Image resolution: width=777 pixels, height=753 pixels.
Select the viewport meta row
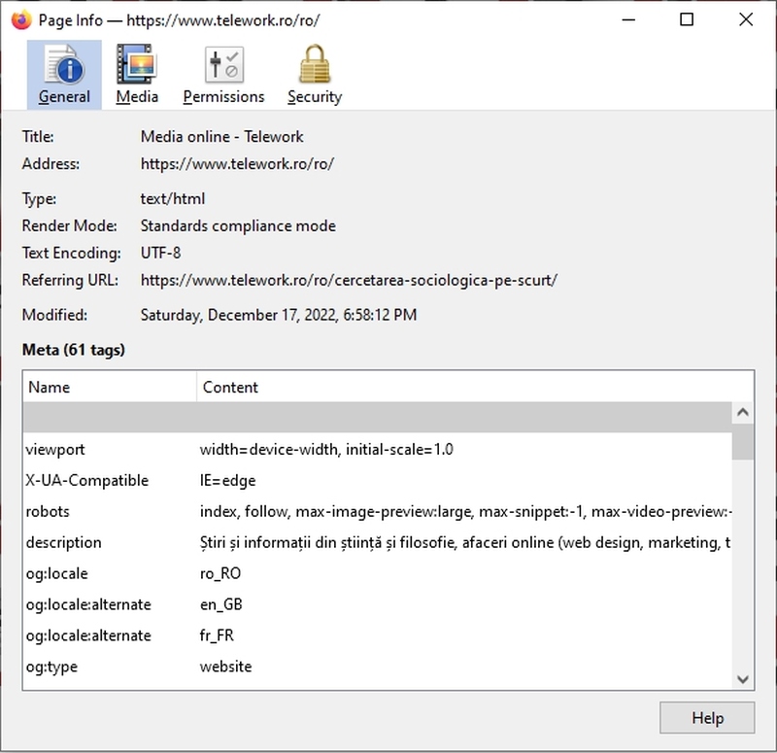pos(378,449)
